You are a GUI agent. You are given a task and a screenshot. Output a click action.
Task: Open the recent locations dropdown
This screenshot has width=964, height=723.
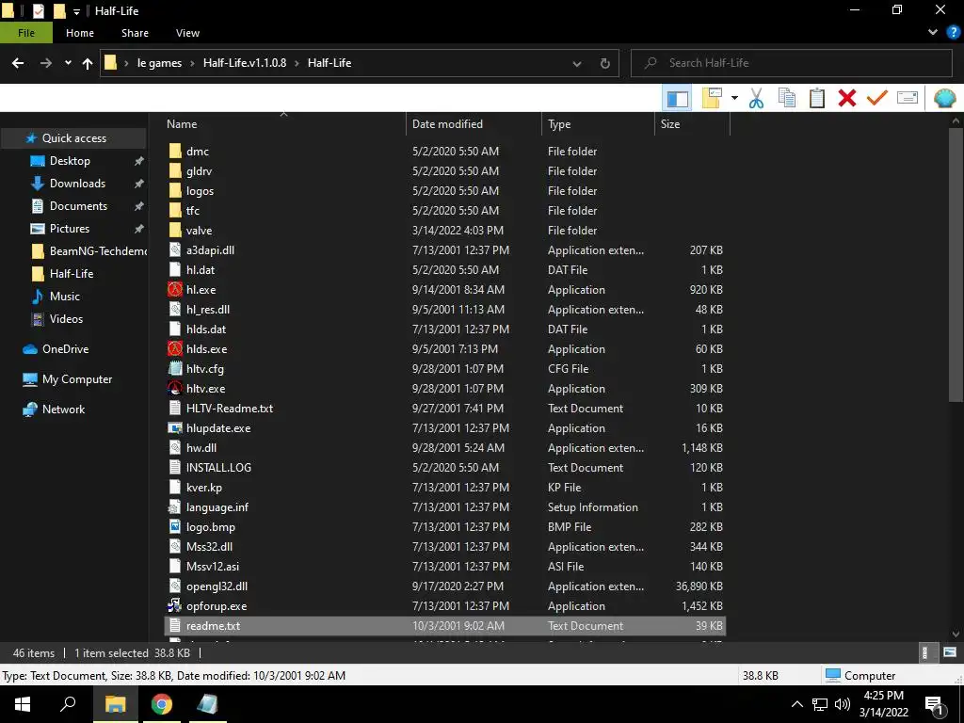point(68,63)
